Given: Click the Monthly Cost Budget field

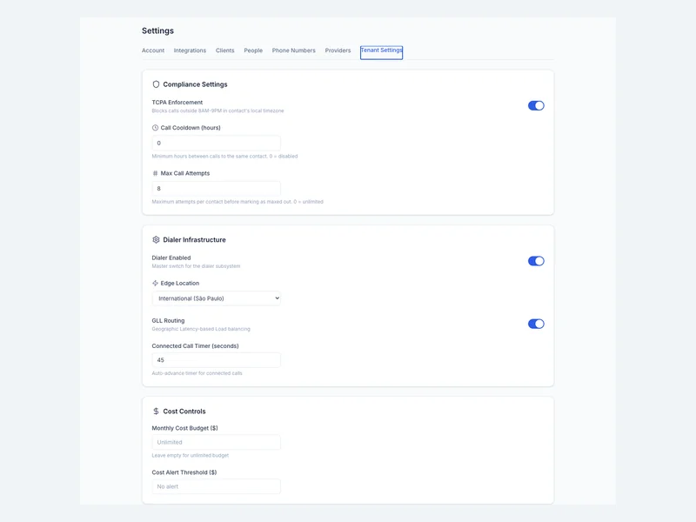Looking at the screenshot, I should tap(216, 442).
